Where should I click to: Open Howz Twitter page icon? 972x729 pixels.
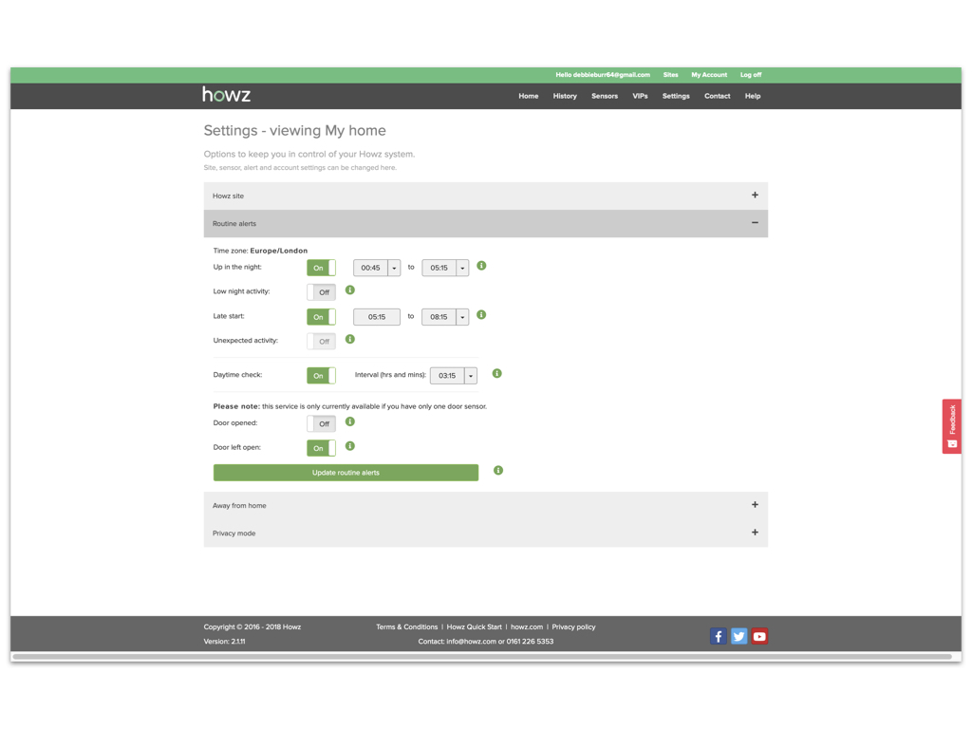tap(738, 636)
